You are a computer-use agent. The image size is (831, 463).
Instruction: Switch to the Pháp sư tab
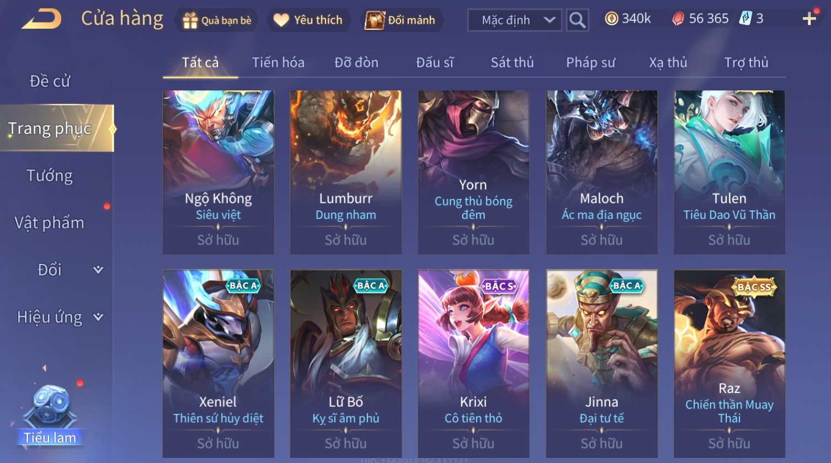pyautogui.click(x=590, y=62)
